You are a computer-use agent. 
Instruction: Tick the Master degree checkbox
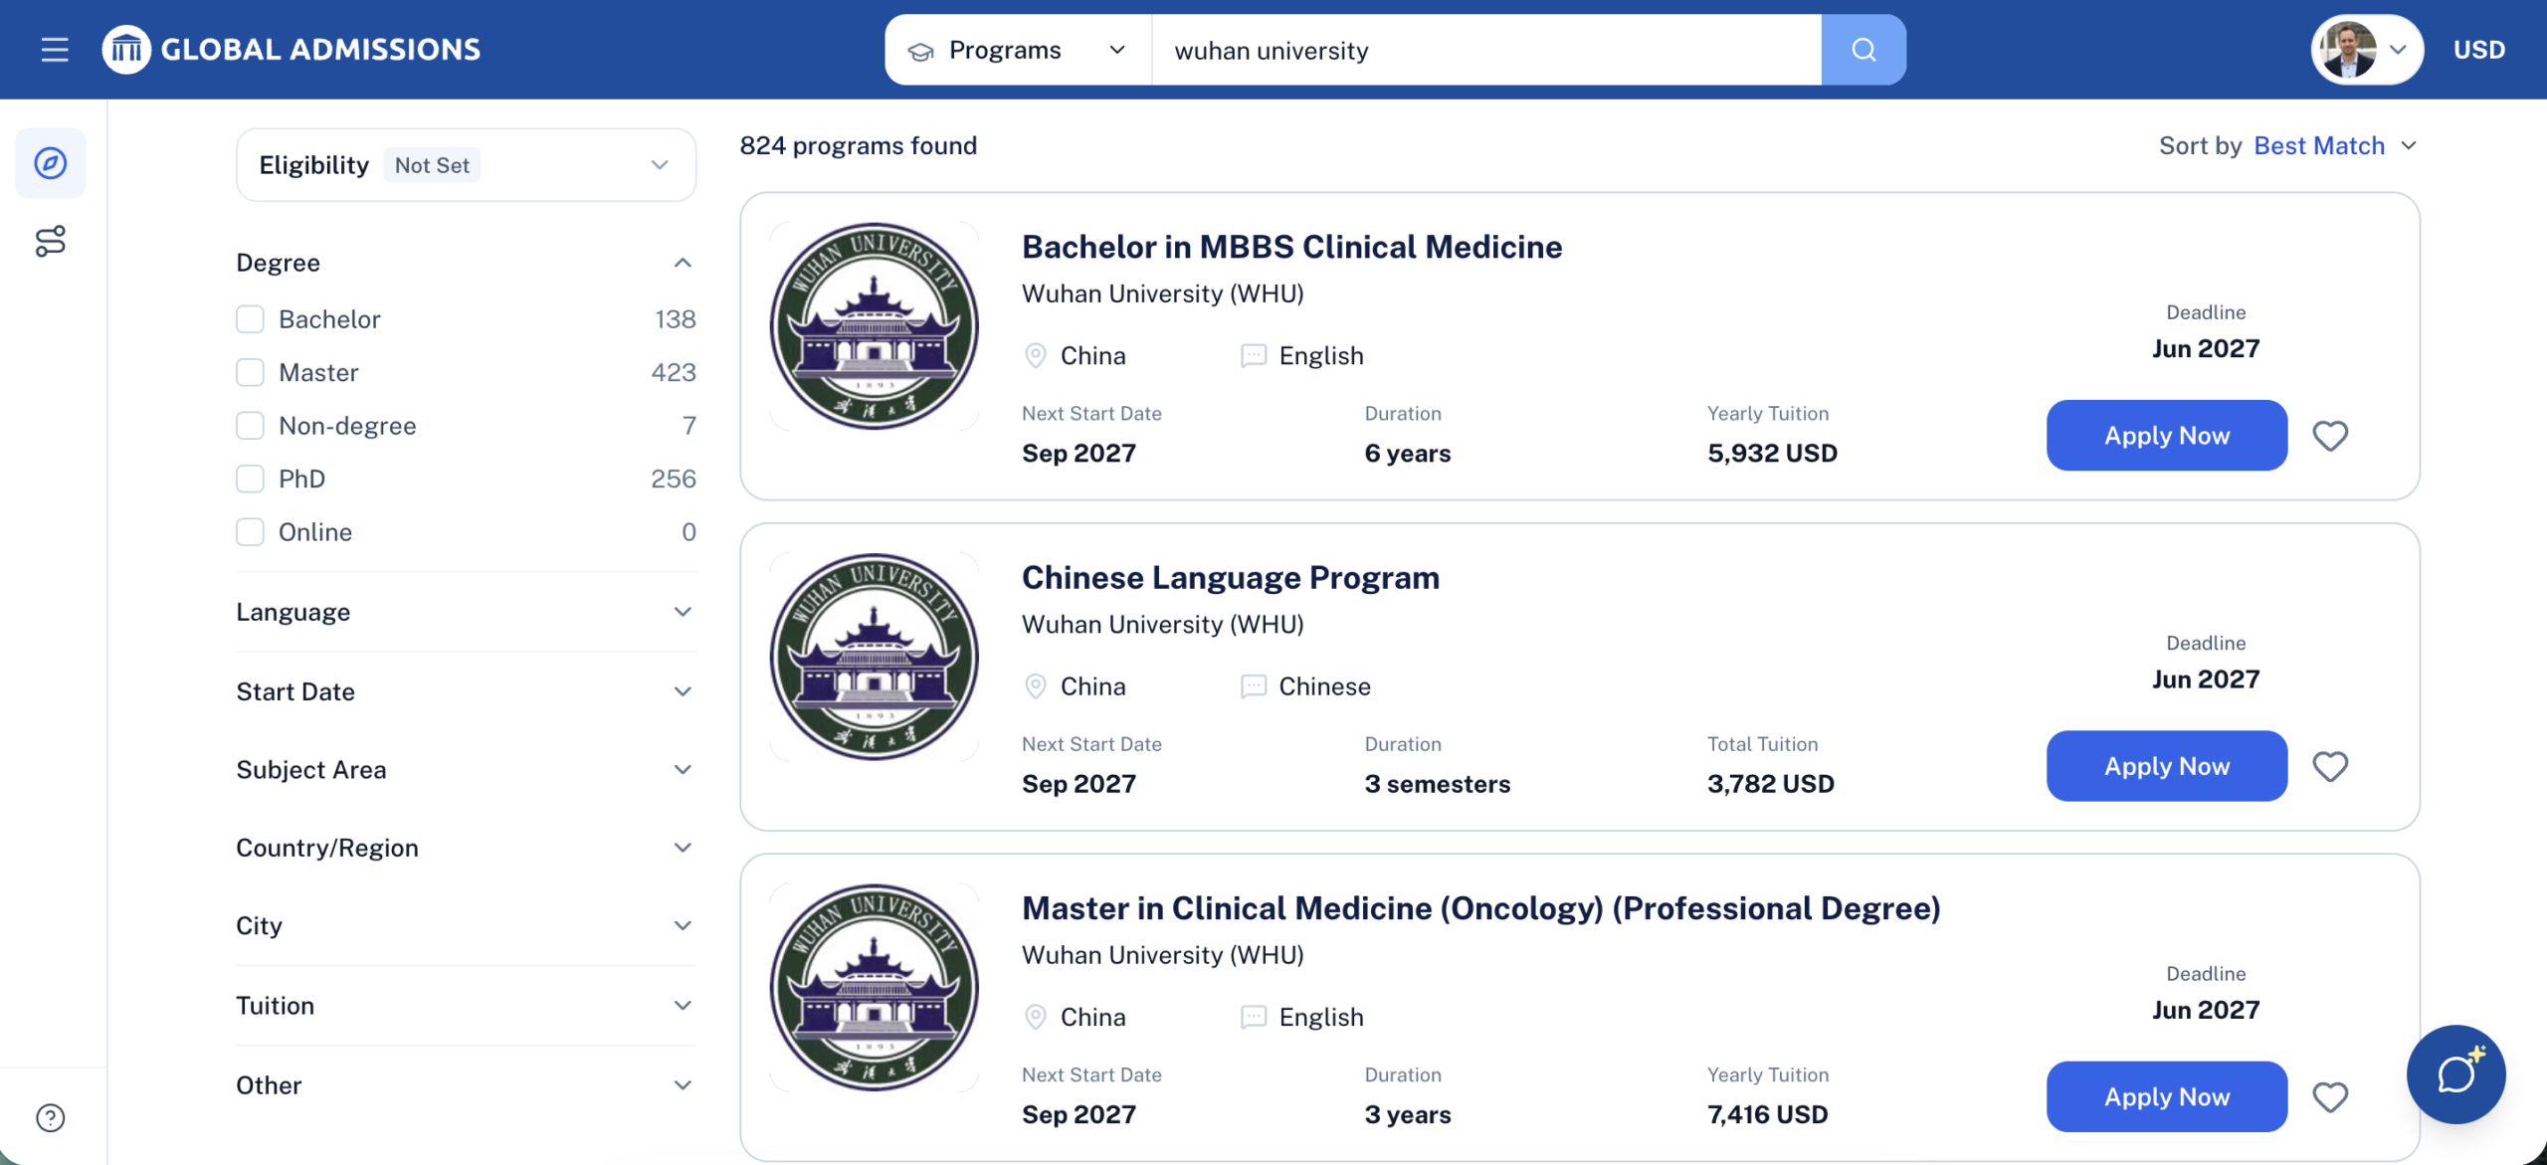click(250, 373)
